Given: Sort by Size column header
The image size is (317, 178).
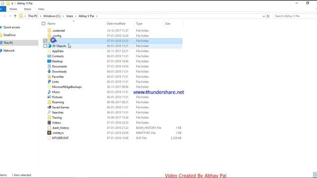Looking at the screenshot, I should [x=168, y=24].
